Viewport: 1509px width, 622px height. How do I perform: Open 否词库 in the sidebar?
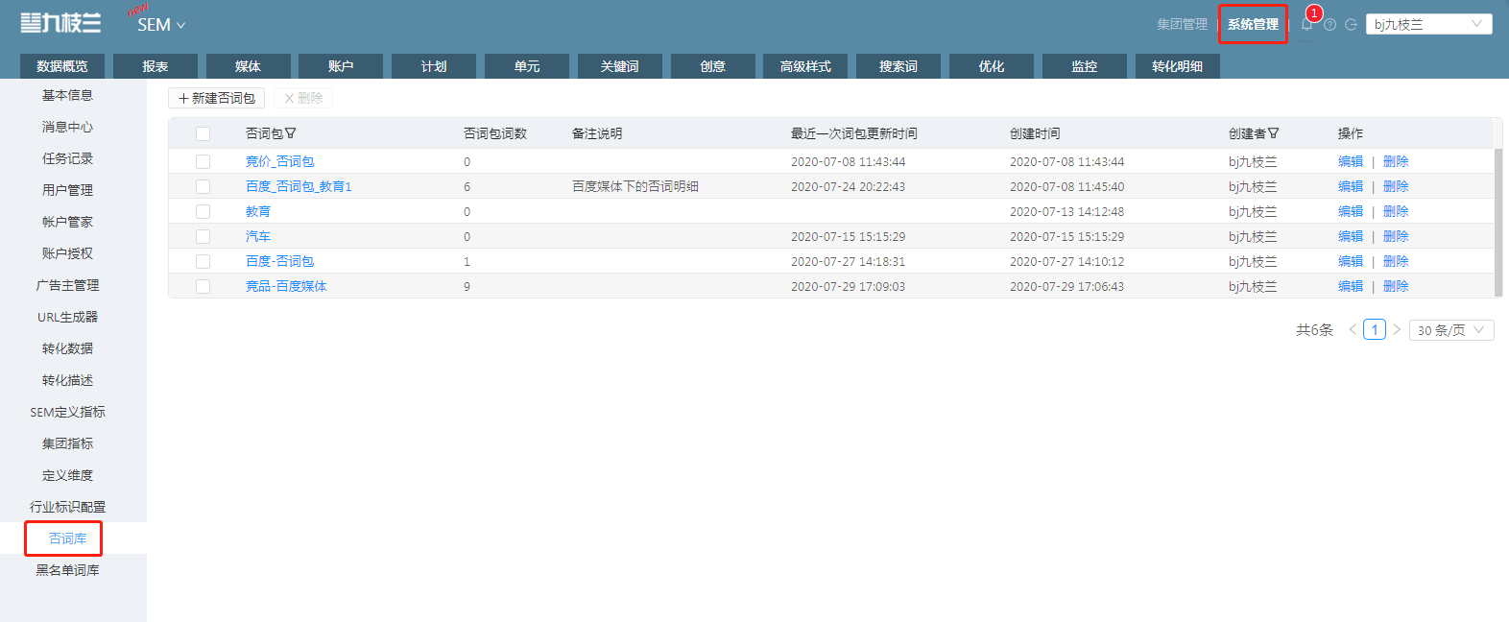tap(67, 538)
